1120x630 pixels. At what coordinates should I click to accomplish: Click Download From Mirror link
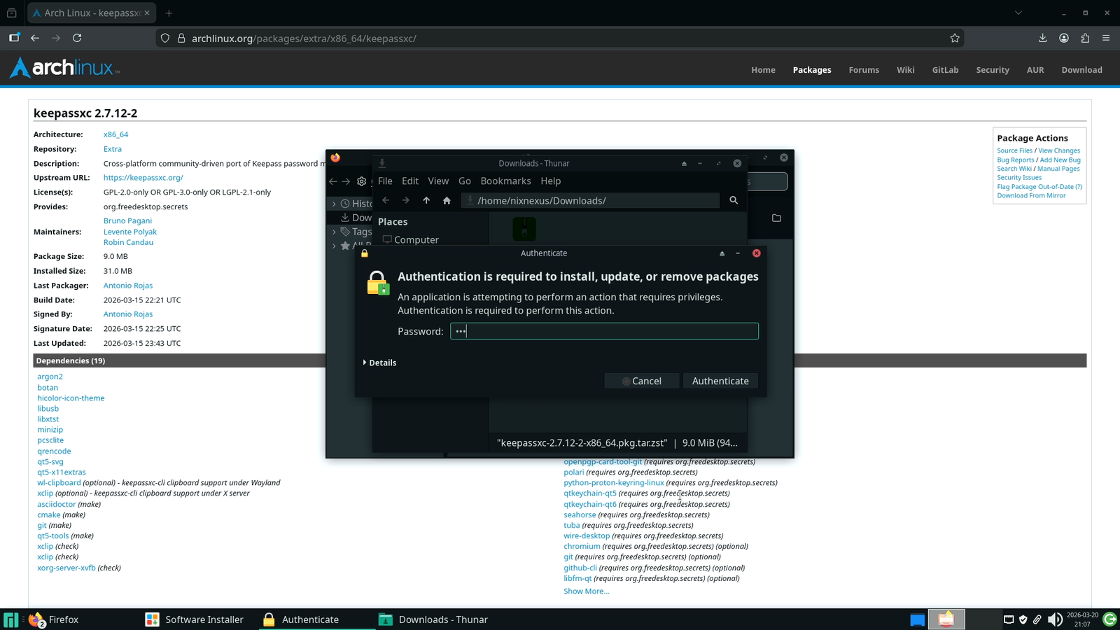(1031, 195)
